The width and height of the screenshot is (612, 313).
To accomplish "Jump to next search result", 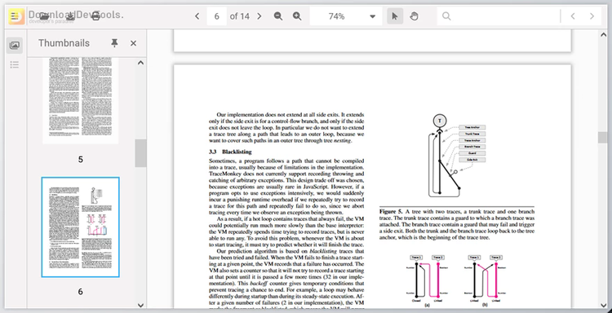I will [x=592, y=16].
